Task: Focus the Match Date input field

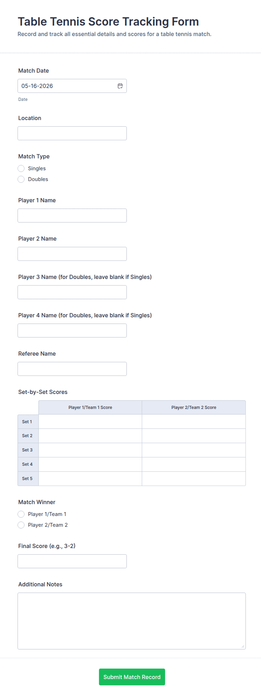Action: 72,86
